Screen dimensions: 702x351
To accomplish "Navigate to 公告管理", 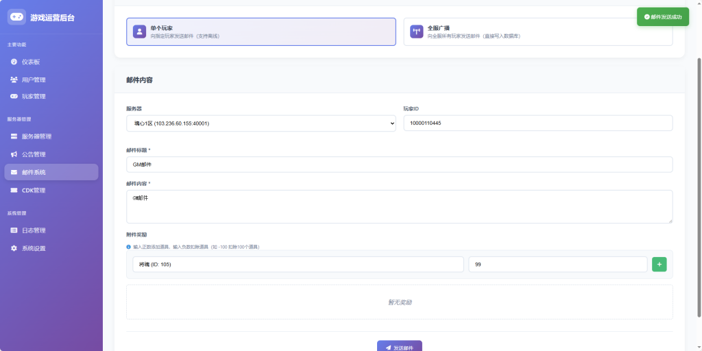I will coord(51,154).
